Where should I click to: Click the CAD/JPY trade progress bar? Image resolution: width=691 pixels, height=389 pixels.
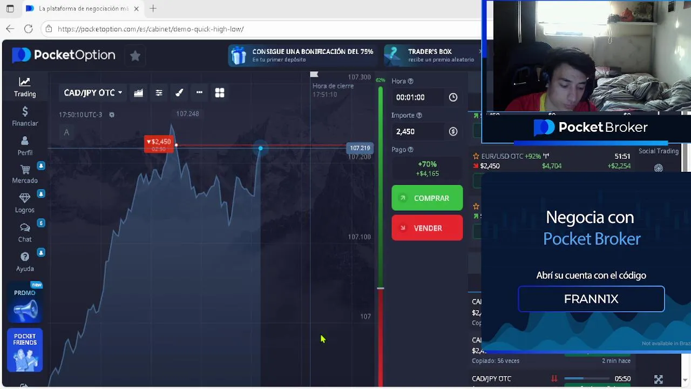click(x=586, y=379)
